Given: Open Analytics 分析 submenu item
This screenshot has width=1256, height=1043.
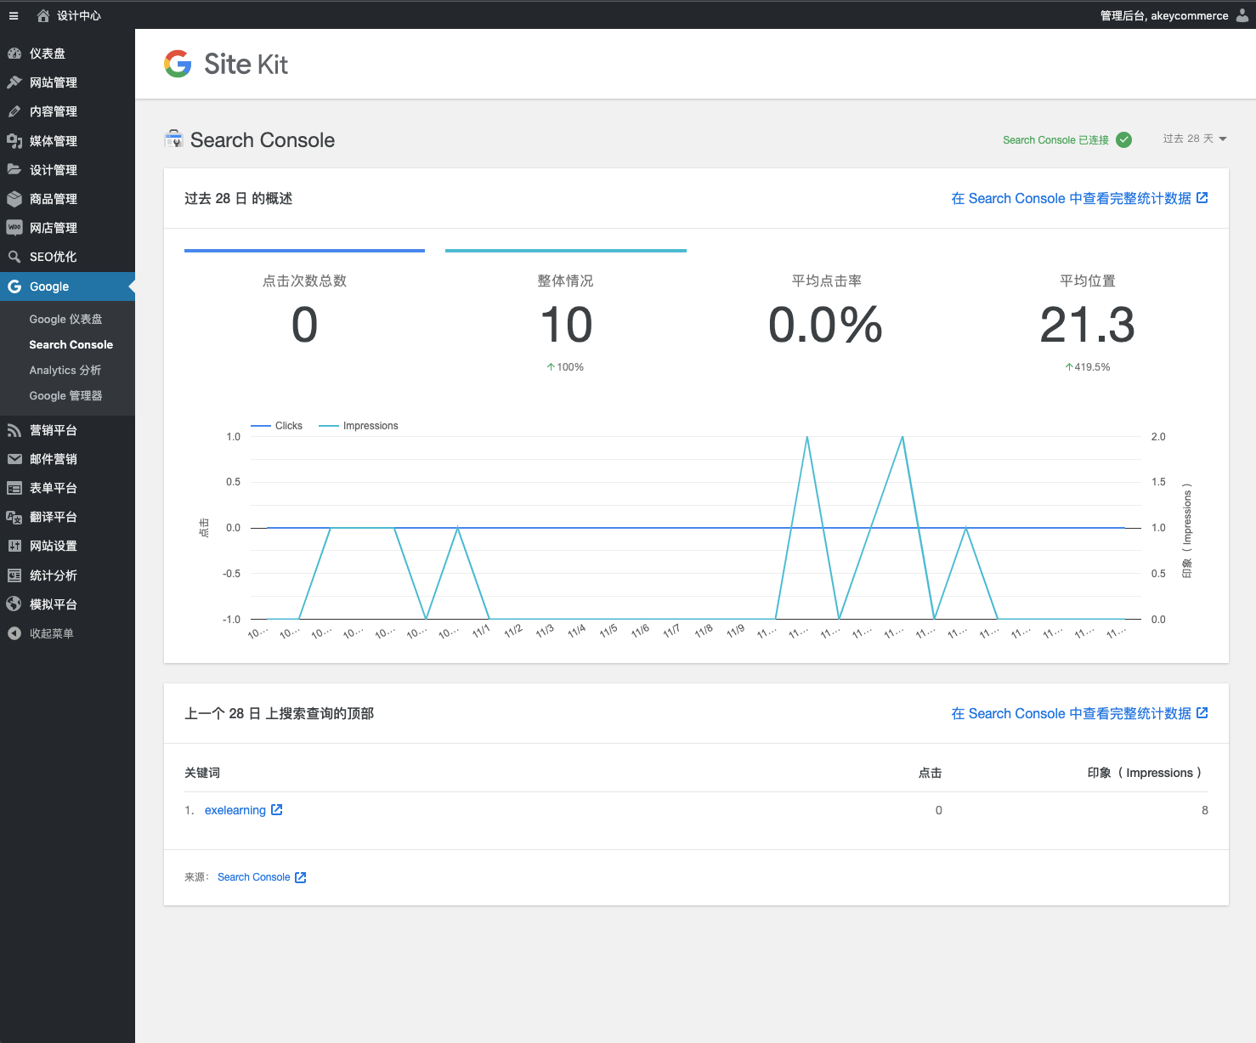Looking at the screenshot, I should coord(65,370).
